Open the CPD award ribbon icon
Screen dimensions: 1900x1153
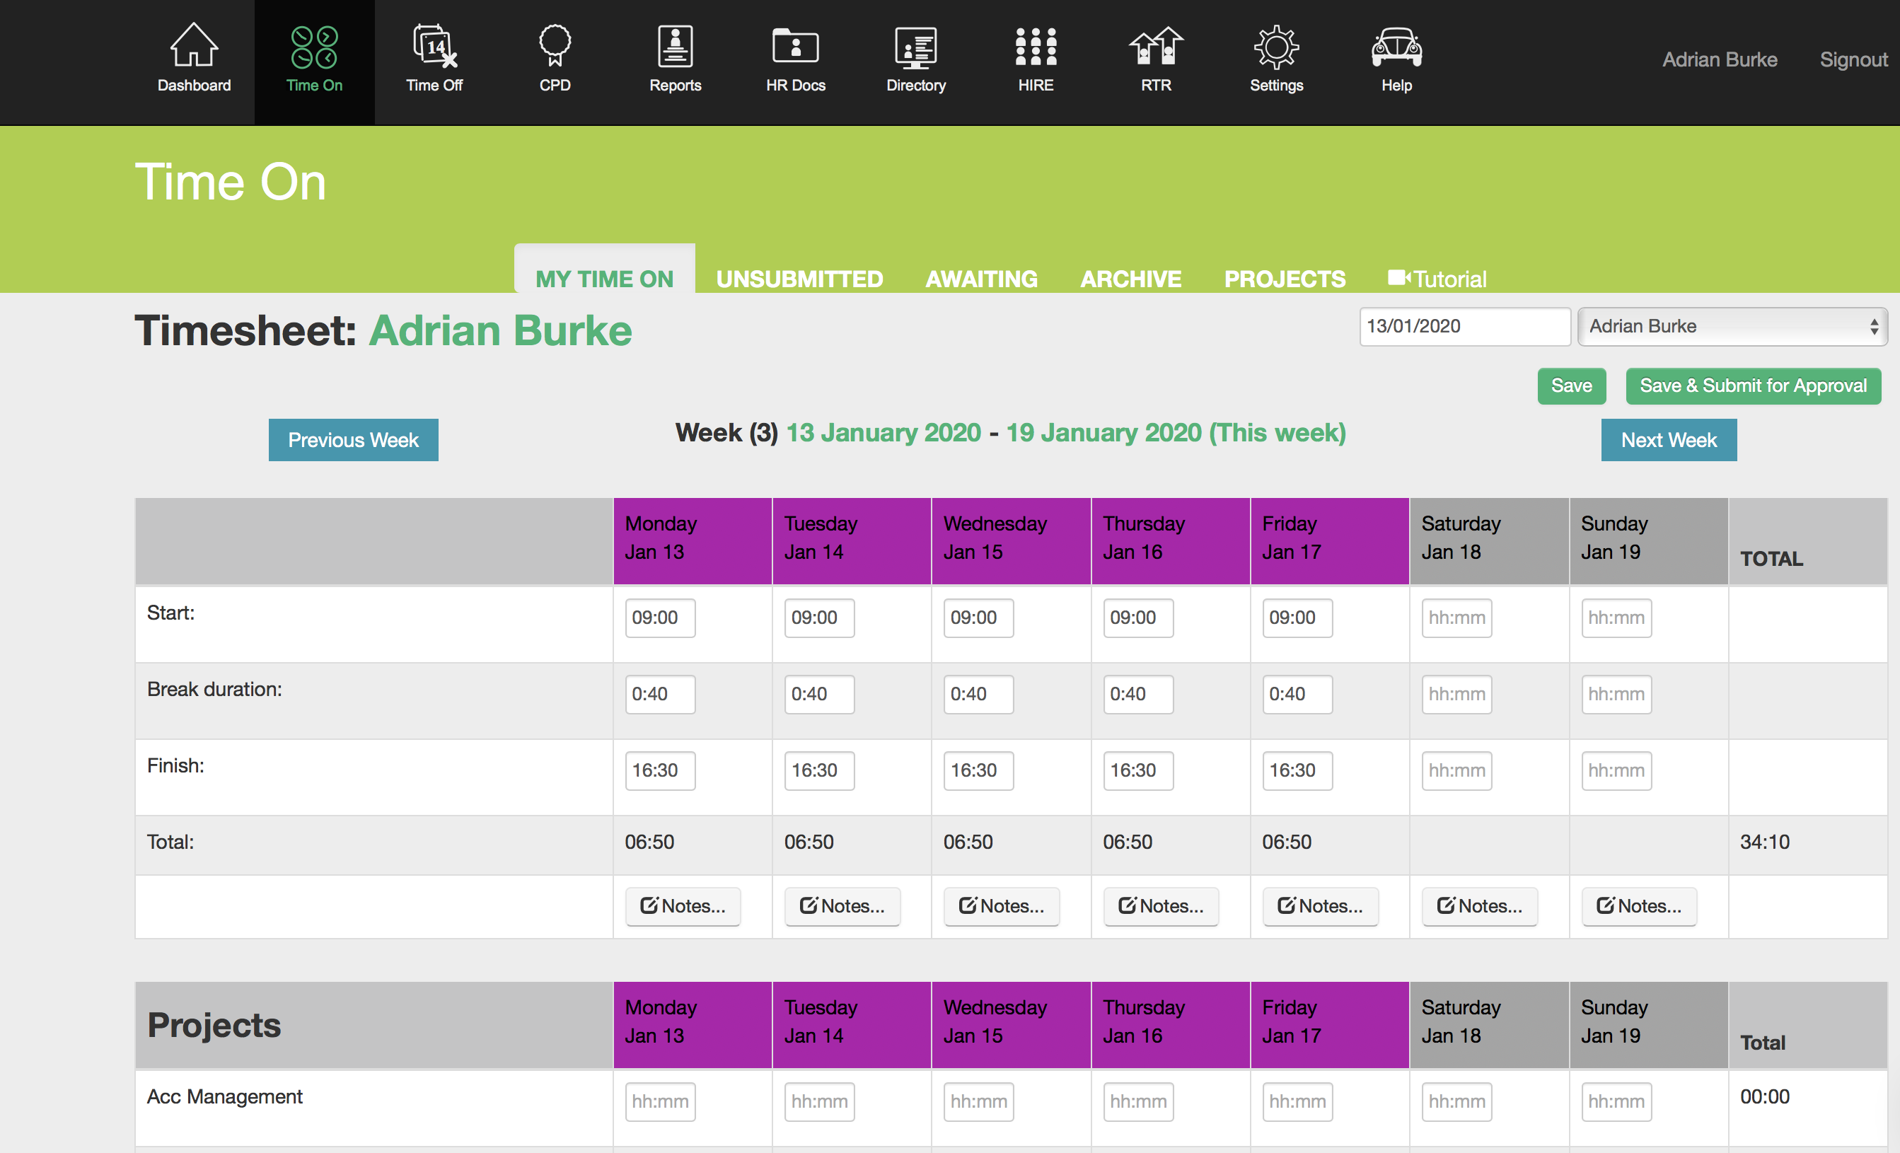(555, 46)
